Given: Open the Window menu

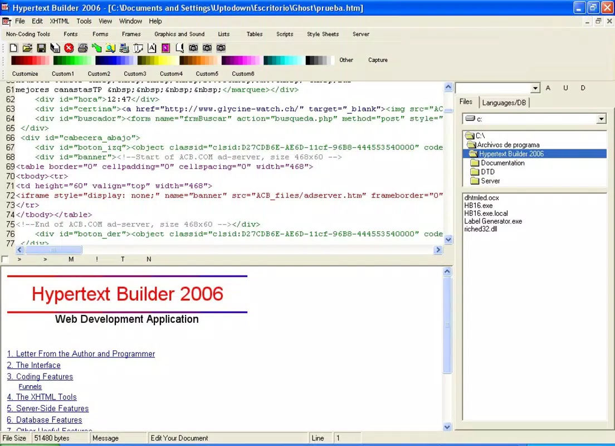Looking at the screenshot, I should 130,21.
